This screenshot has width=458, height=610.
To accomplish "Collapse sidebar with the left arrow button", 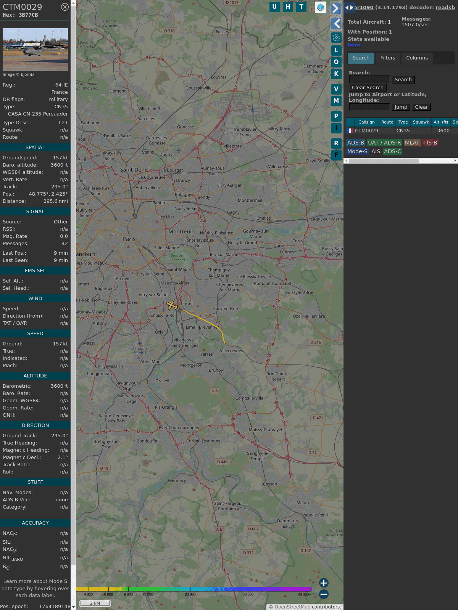I will [336, 24].
